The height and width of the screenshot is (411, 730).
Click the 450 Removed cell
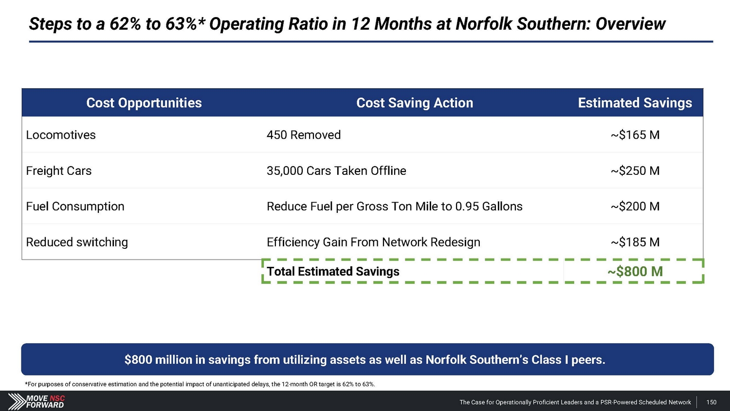click(x=304, y=135)
